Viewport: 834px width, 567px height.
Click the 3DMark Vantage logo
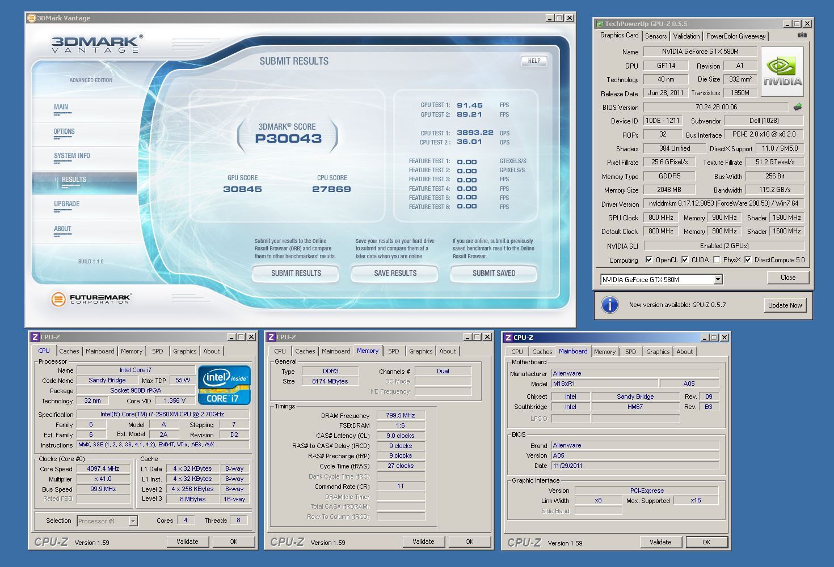[96, 44]
